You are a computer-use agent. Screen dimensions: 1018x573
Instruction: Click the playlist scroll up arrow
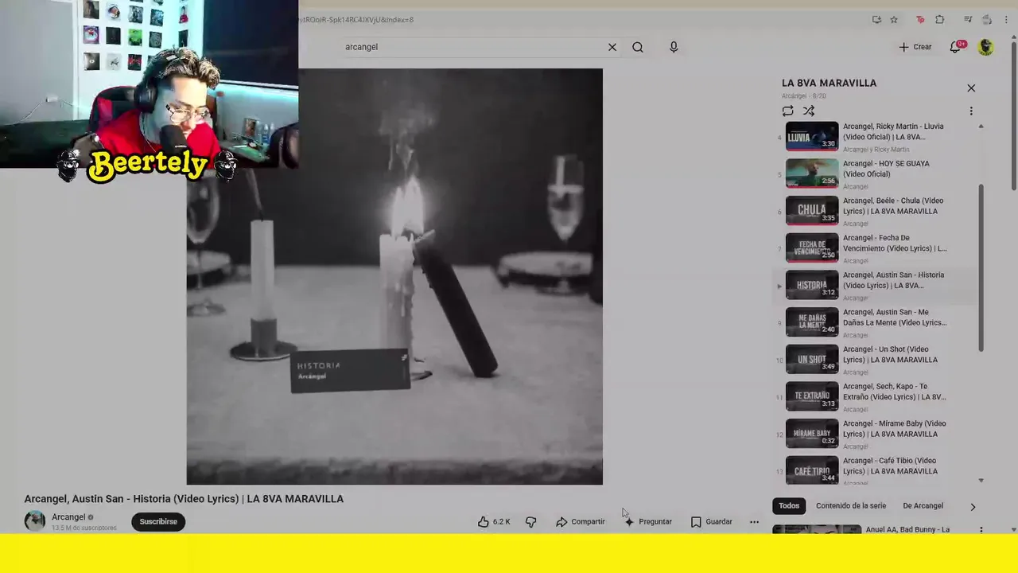click(x=981, y=127)
